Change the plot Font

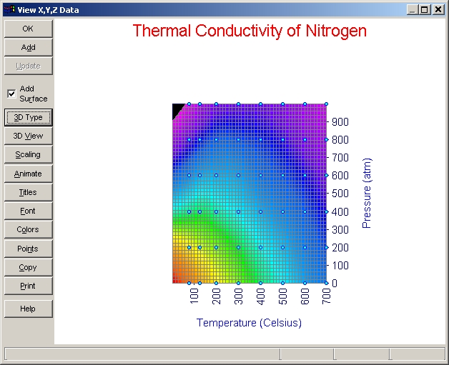pos(28,211)
